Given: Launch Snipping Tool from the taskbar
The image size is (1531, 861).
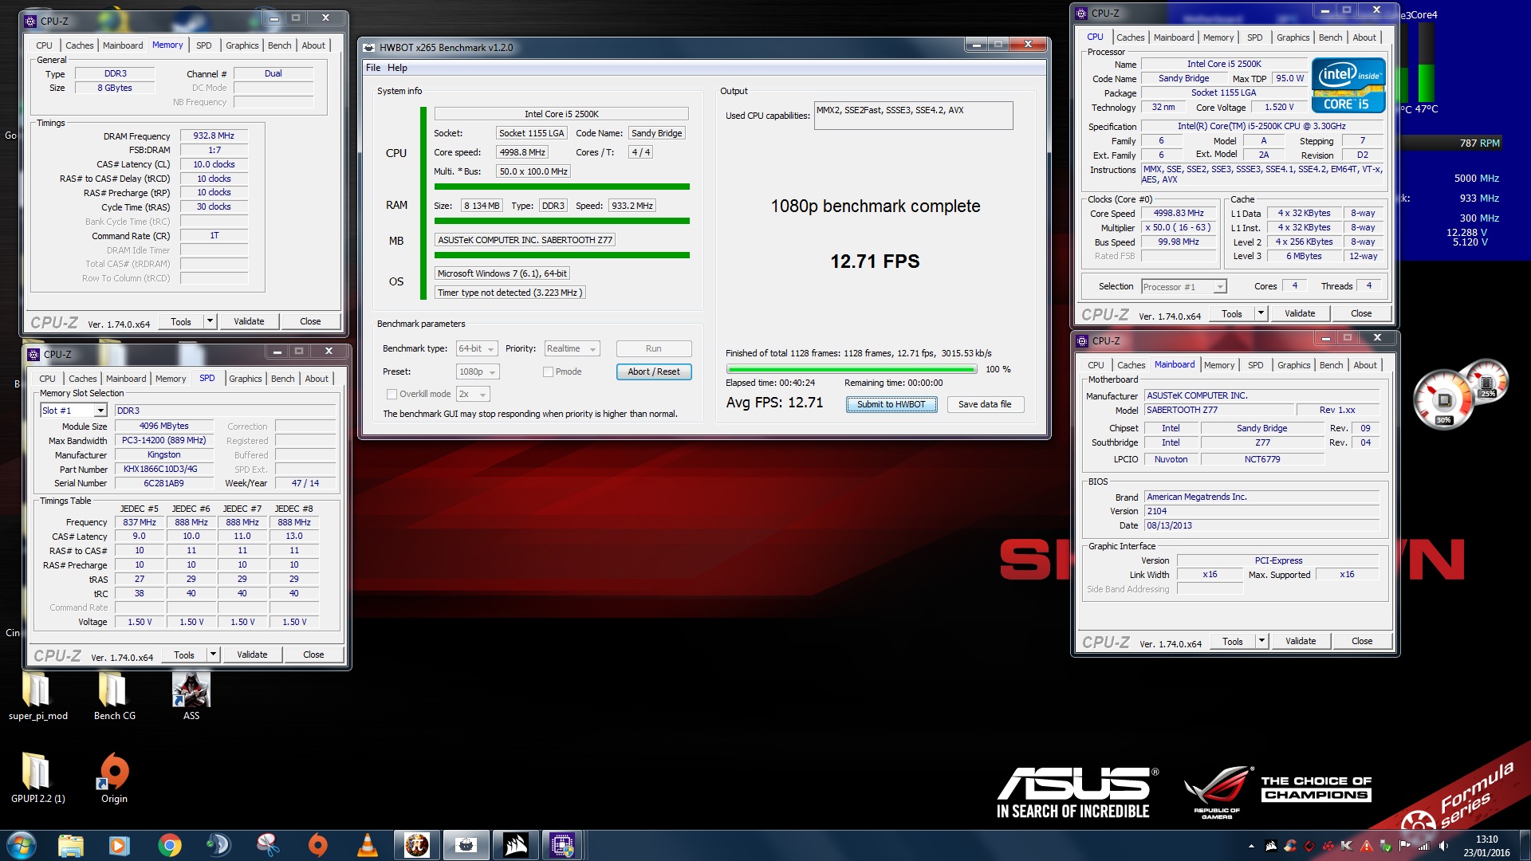Looking at the screenshot, I should click(x=267, y=845).
